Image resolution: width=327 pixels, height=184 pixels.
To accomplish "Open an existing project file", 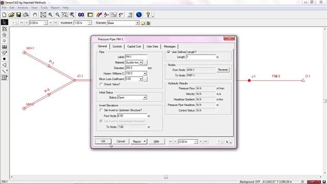I will [x=11, y=15].
